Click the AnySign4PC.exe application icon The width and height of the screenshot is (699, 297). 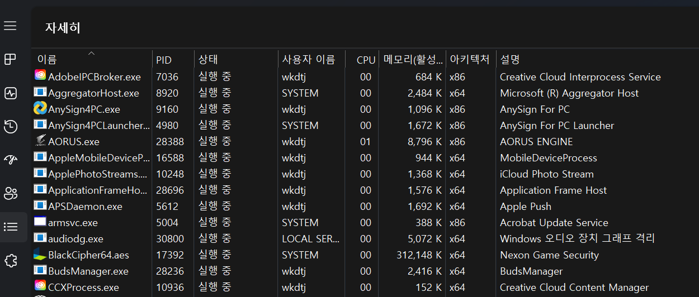pos(40,108)
